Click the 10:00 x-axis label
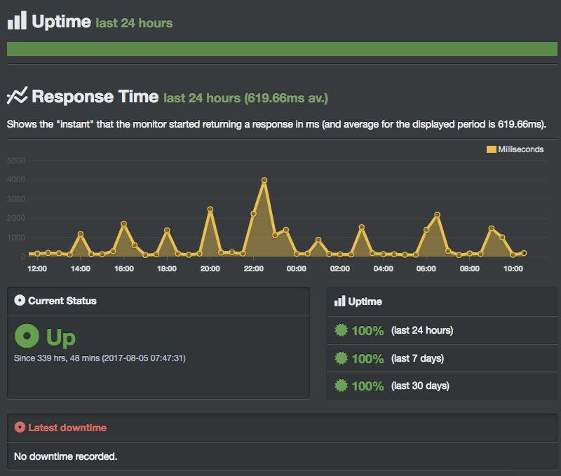 [513, 268]
